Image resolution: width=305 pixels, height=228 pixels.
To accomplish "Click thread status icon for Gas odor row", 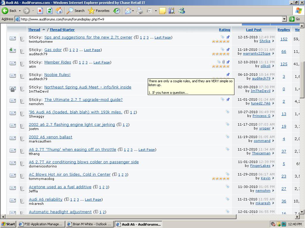I will click(x=13, y=50).
